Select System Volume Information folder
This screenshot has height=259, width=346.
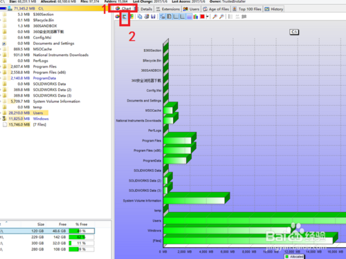pos(57,102)
